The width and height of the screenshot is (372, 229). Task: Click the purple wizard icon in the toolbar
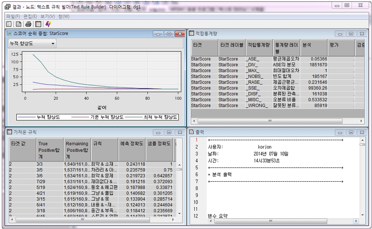[x=48, y=24]
